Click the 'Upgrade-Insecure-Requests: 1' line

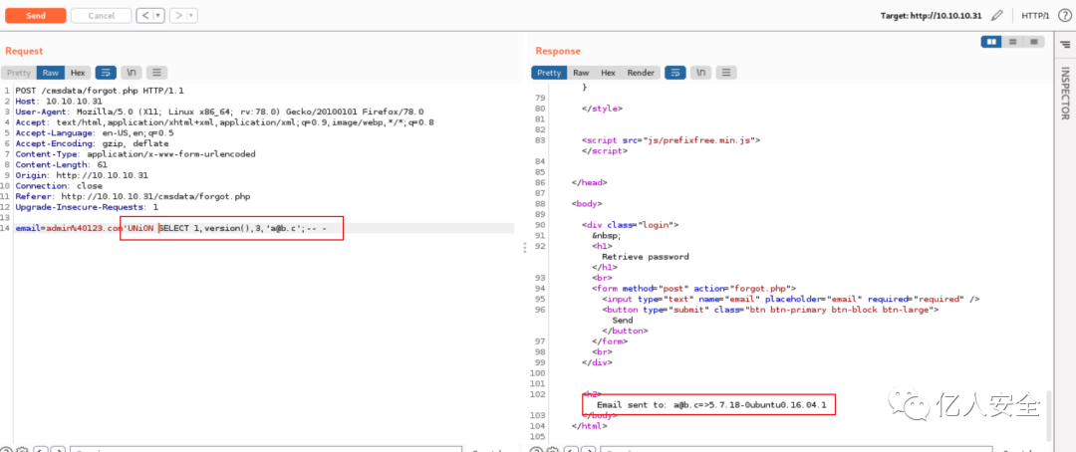[87, 207]
